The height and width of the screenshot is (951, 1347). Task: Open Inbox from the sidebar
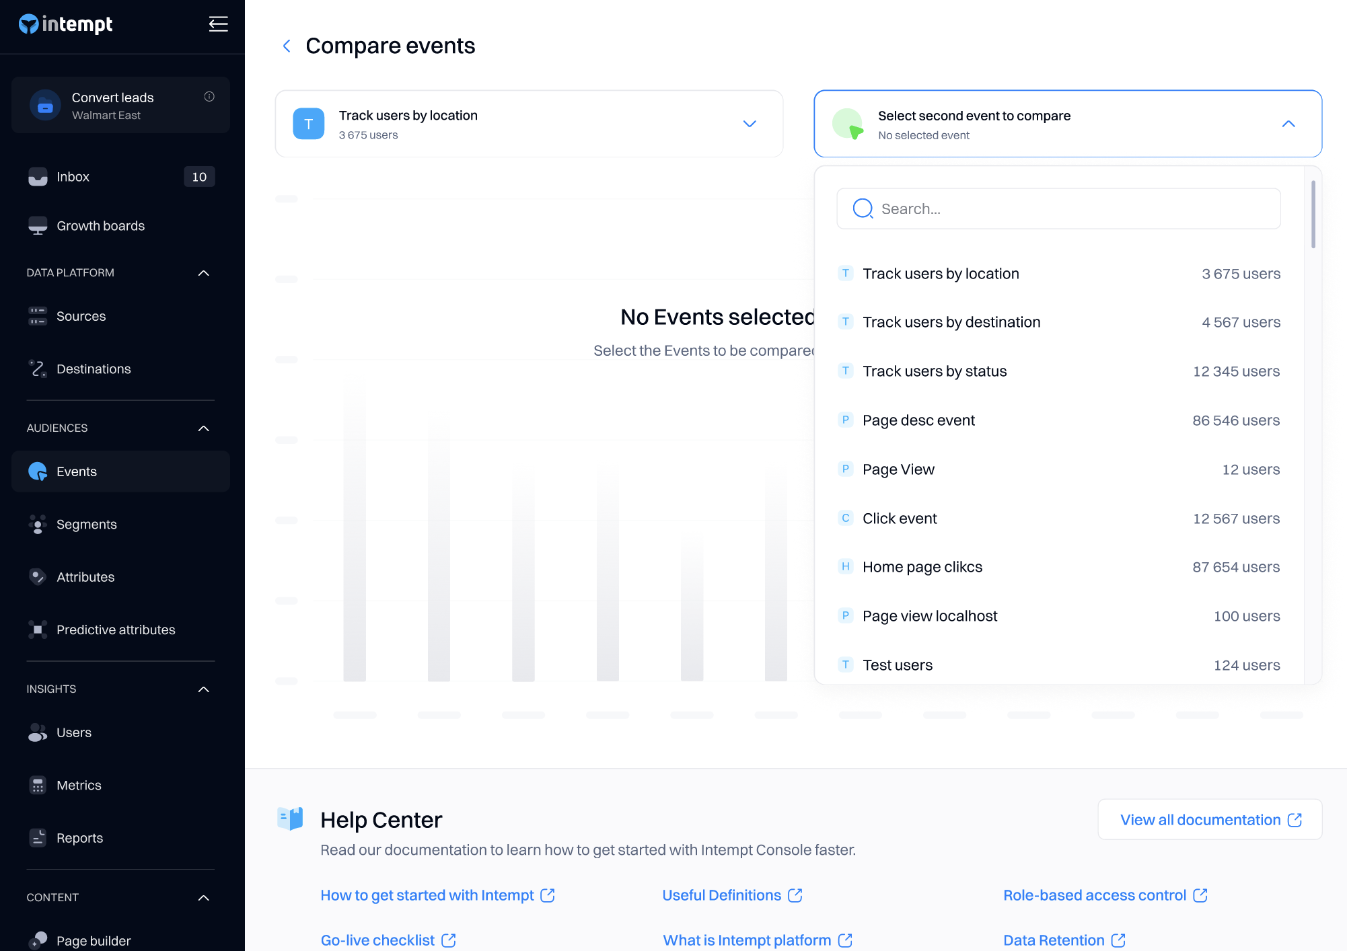click(x=73, y=177)
